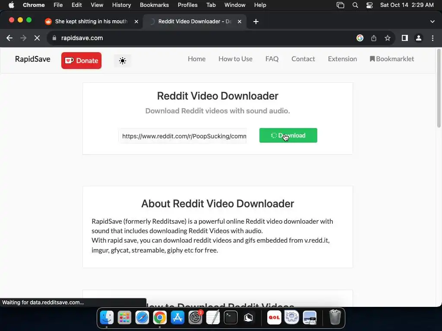The image size is (442, 331).
Task: Open System Settings with badge in Dock
Action: pyautogui.click(x=196, y=318)
